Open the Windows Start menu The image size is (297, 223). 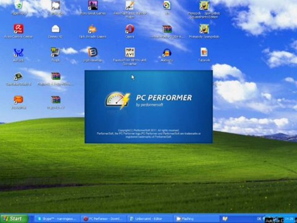pos(14,219)
